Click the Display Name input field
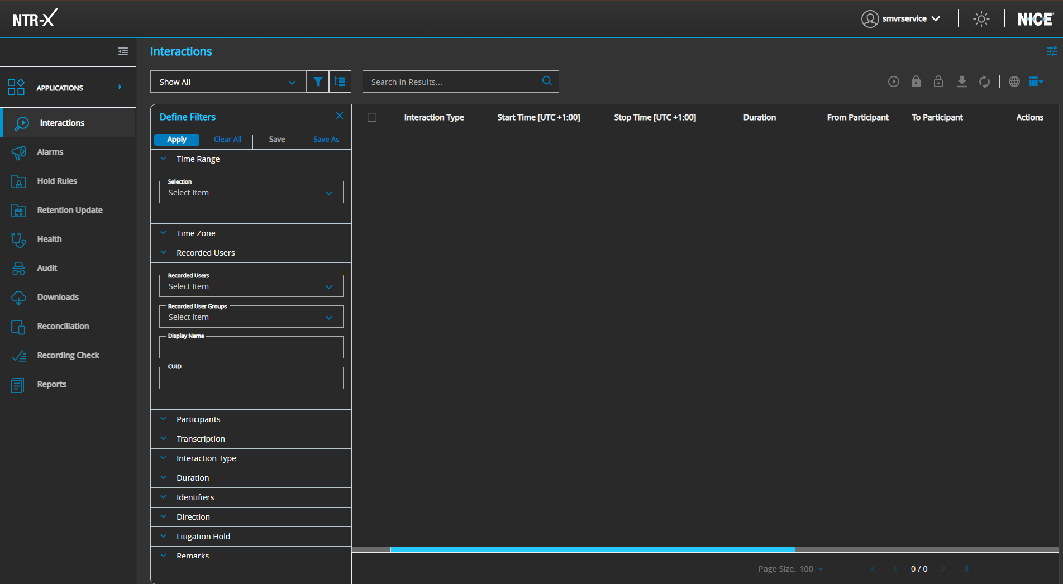This screenshot has height=584, width=1063. click(x=251, y=347)
